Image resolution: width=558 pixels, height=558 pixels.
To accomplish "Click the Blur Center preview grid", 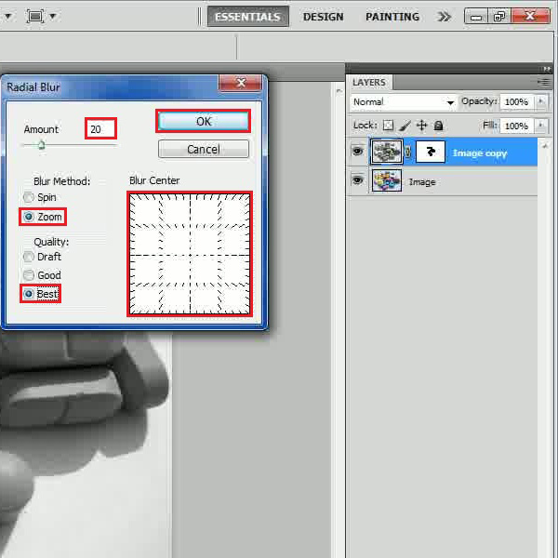I will [x=190, y=254].
